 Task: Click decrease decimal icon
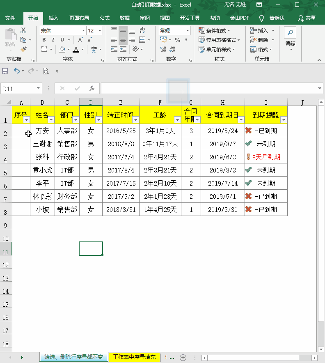click(172, 49)
